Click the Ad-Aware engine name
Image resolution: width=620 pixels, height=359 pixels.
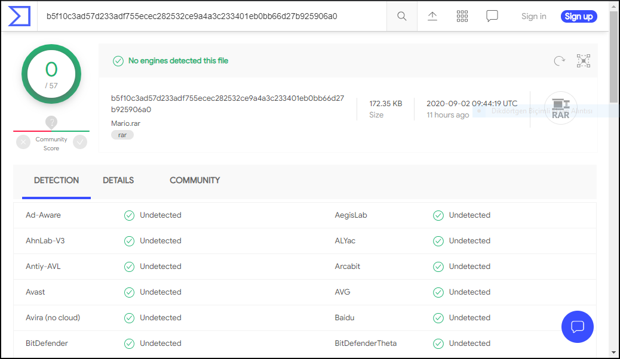(x=43, y=215)
